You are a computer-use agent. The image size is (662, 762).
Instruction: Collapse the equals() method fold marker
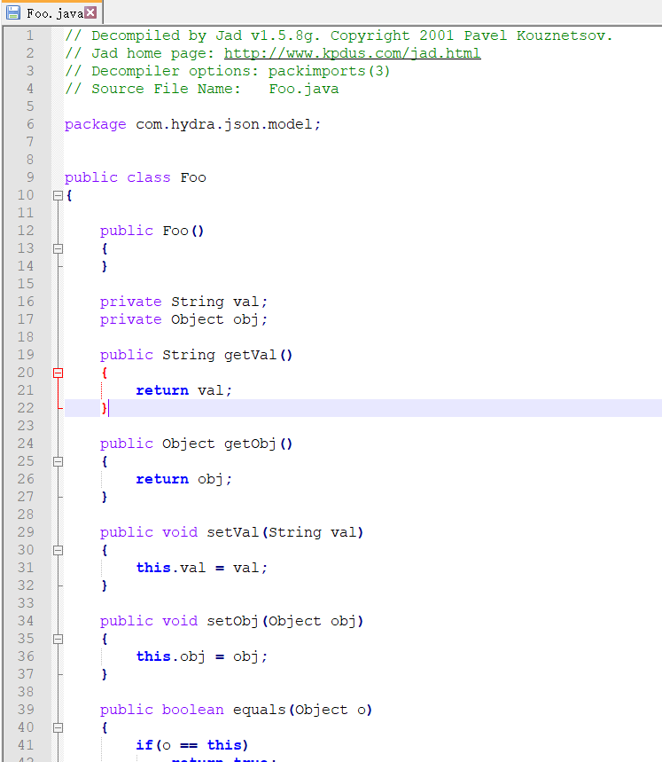pos(58,727)
